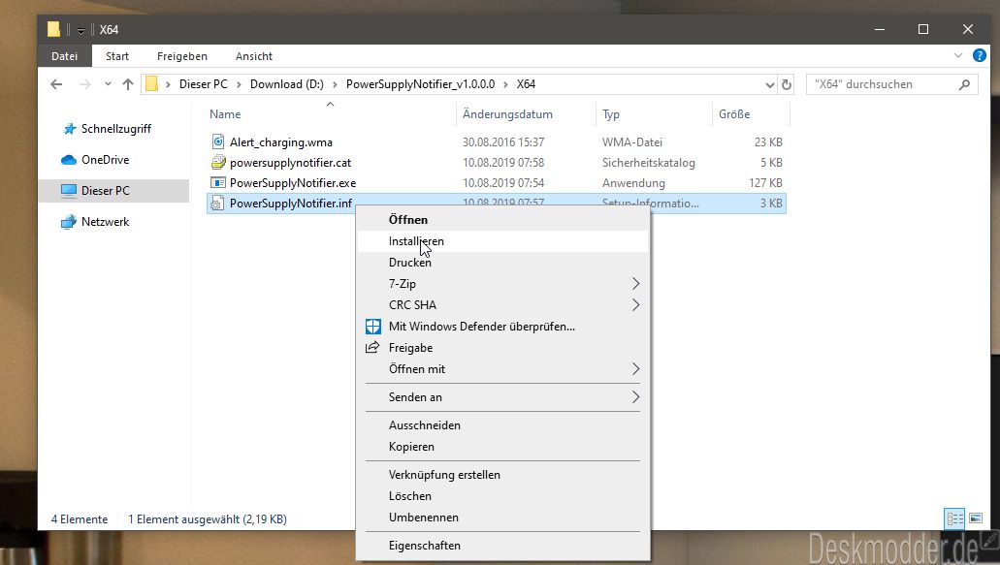Select Dieser PC in navigation pane
The image size is (1000, 565).
tap(105, 191)
